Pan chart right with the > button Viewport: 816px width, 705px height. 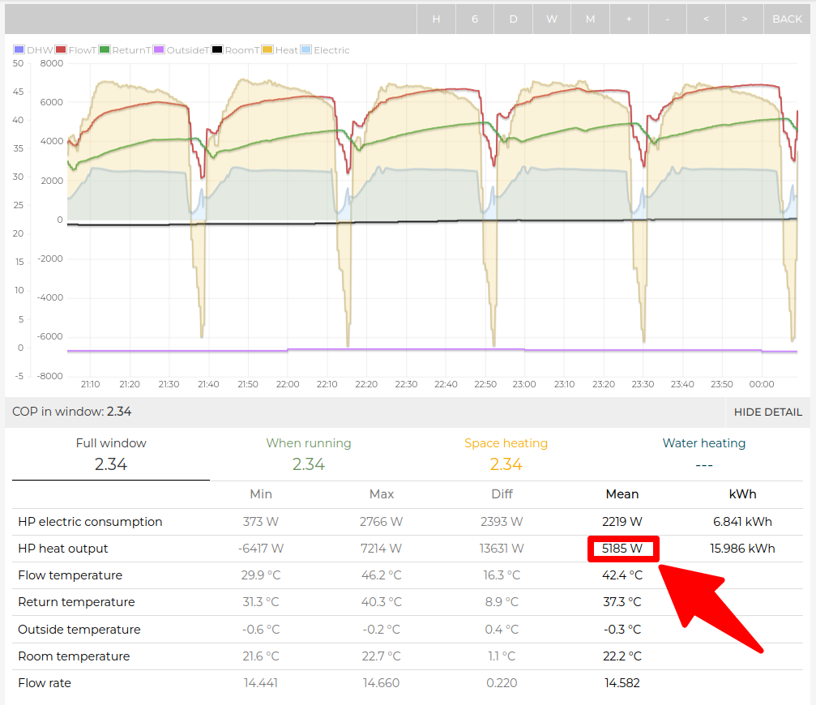coord(745,19)
